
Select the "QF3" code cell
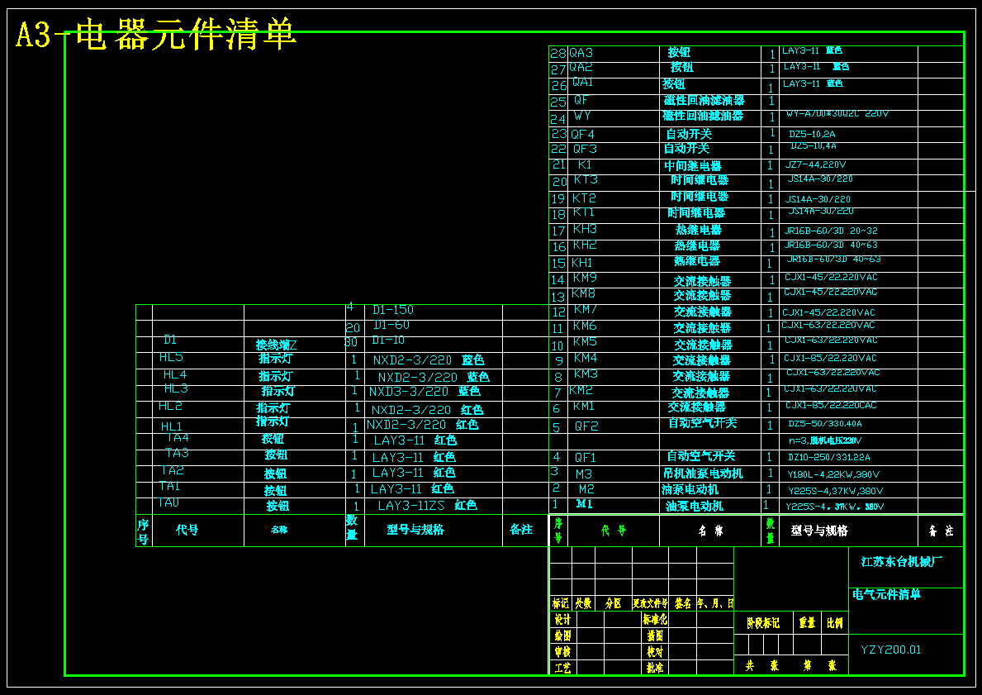point(585,149)
